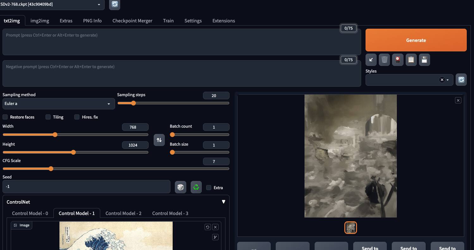Click into the Prompt text area
Image resolution: width=474 pixels, height=250 pixels.
coord(182,42)
